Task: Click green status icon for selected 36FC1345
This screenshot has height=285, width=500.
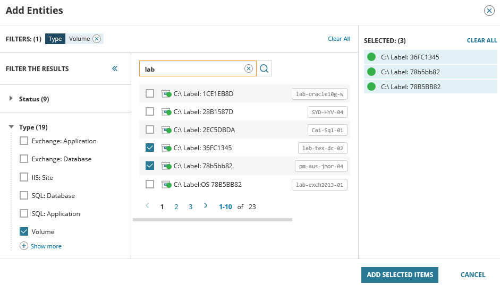Action: [371, 57]
